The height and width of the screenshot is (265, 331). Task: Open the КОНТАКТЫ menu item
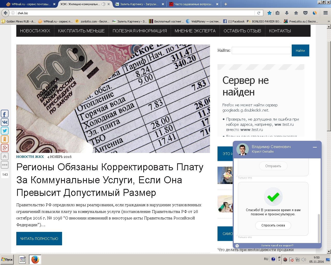point(280,31)
